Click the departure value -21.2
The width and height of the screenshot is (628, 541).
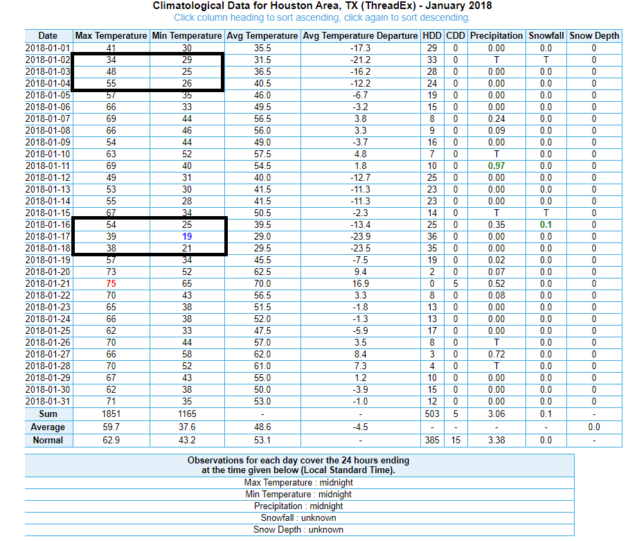point(360,60)
